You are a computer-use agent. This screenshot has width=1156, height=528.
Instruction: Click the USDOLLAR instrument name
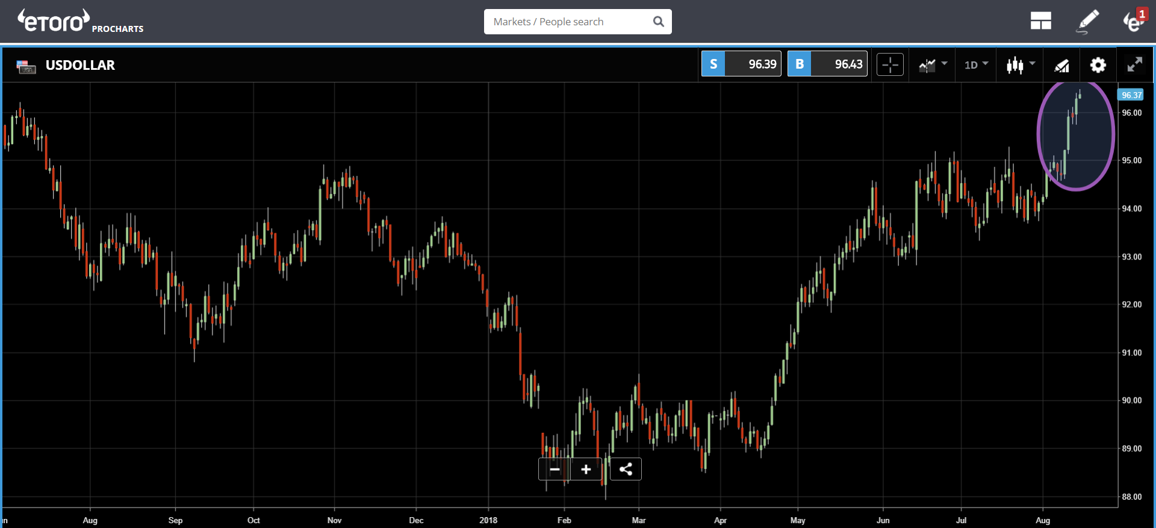tap(80, 65)
